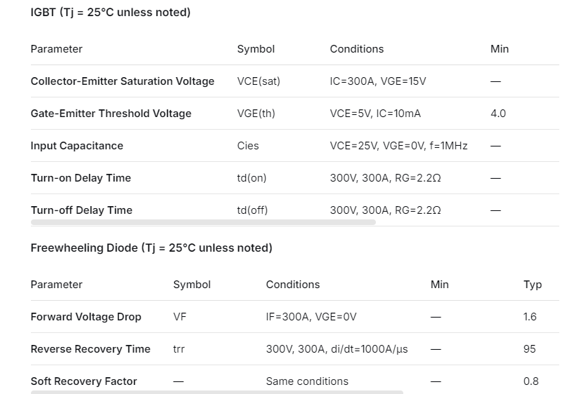Click the Freewheeling Diode table horizontal scrollbar

pyautogui.click(x=216, y=392)
